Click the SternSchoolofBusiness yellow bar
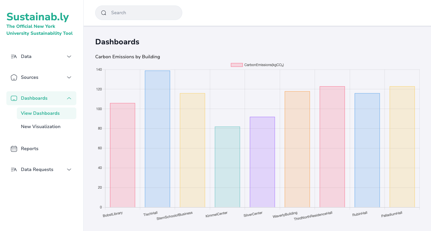431x231 pixels. [x=192, y=150]
